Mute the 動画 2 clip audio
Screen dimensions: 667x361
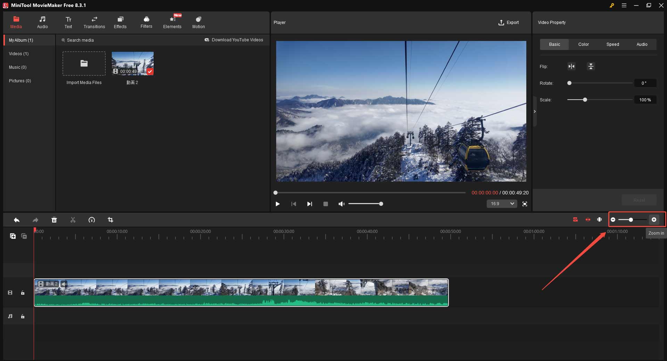(64, 284)
